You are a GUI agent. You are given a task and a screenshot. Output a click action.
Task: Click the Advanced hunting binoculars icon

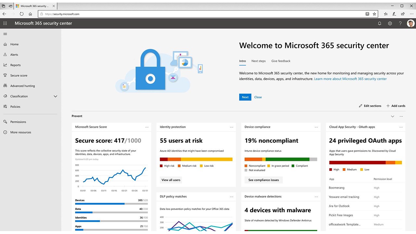[x=5, y=86]
